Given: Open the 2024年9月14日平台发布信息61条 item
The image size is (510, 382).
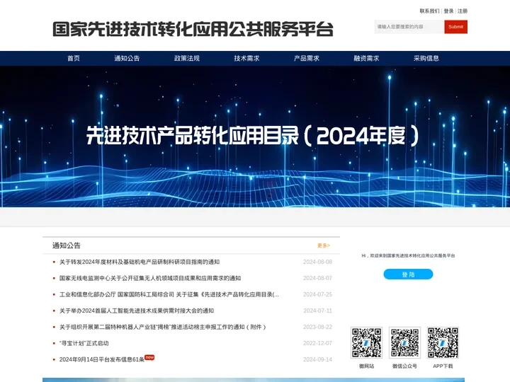Looking at the screenshot, I should 101,359.
